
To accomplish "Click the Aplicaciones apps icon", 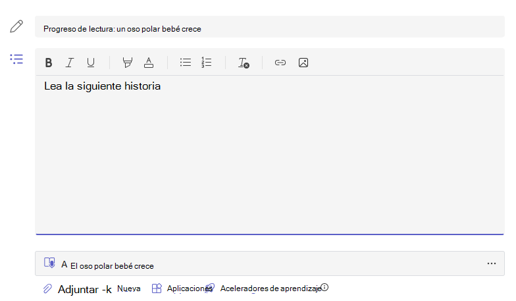I will point(157,288).
